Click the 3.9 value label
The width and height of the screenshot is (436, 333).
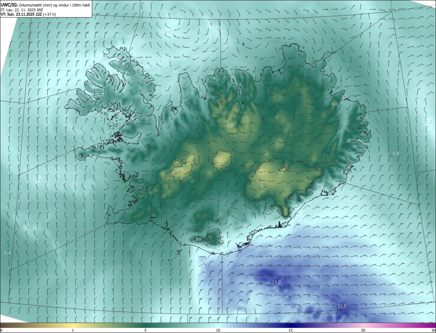point(199,239)
